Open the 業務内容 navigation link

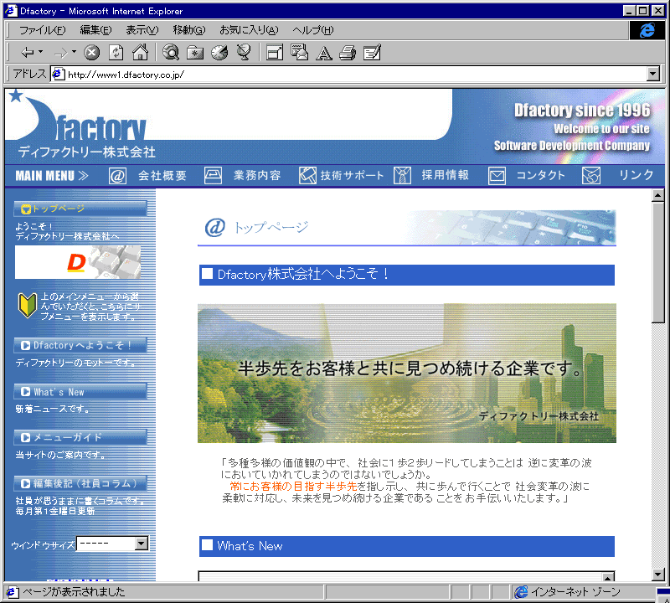(x=257, y=176)
